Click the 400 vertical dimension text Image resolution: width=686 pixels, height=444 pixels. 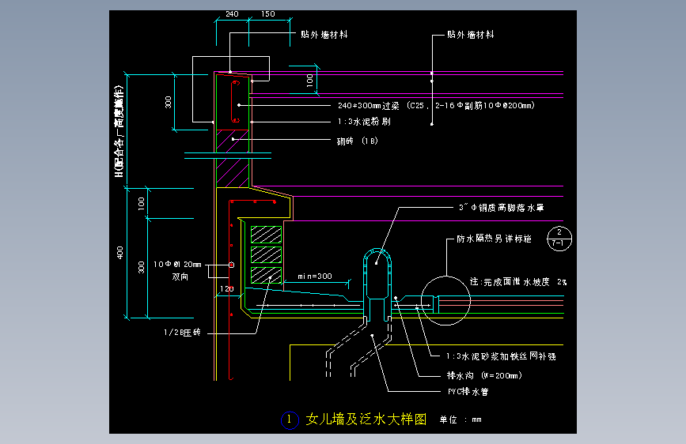tap(120, 253)
